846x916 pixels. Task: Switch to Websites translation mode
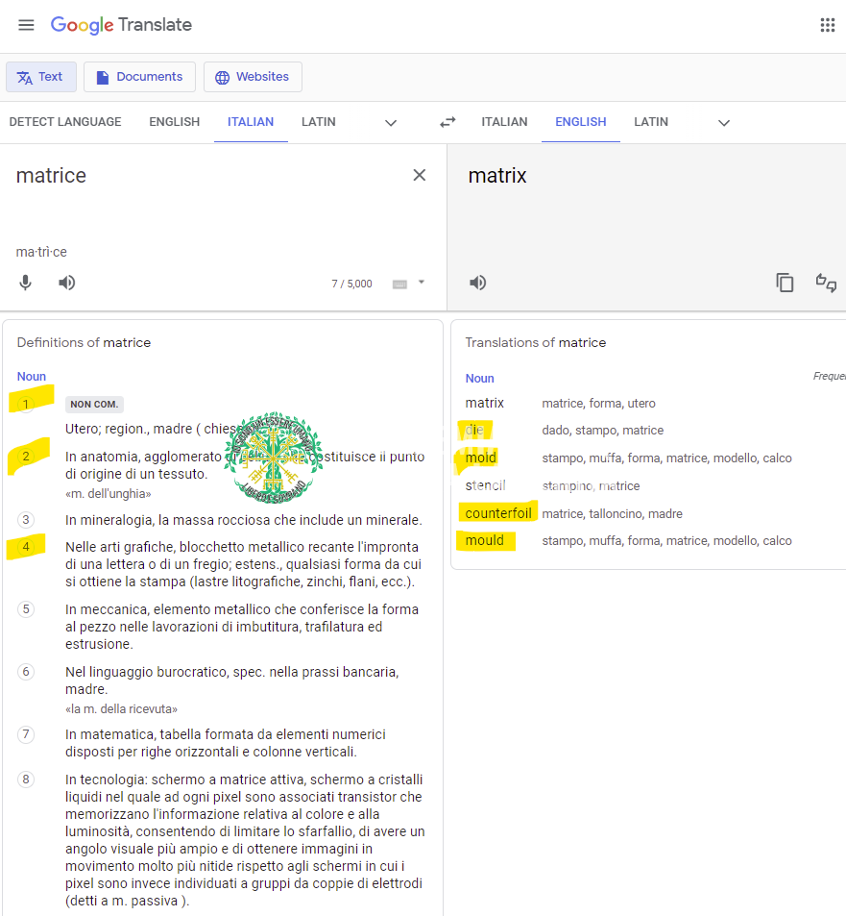click(253, 77)
